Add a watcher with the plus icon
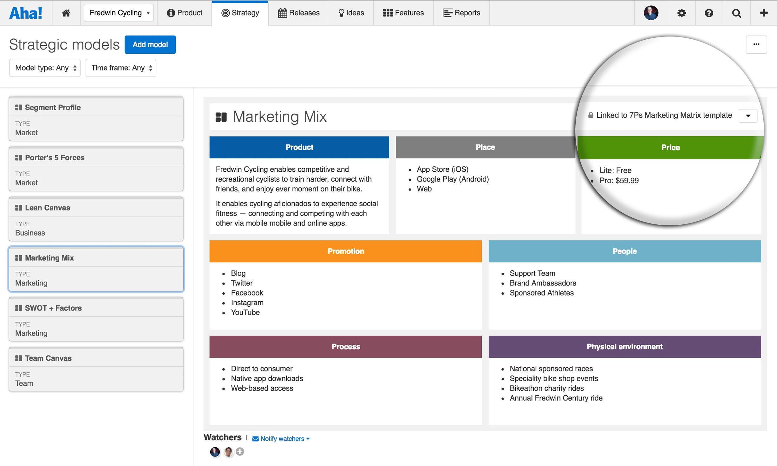 [x=240, y=451]
